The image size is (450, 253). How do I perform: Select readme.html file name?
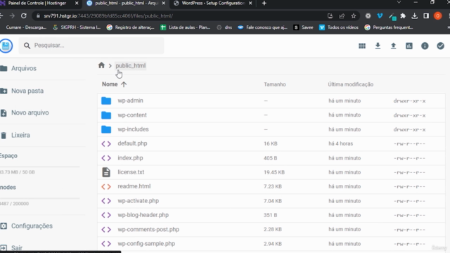click(134, 186)
